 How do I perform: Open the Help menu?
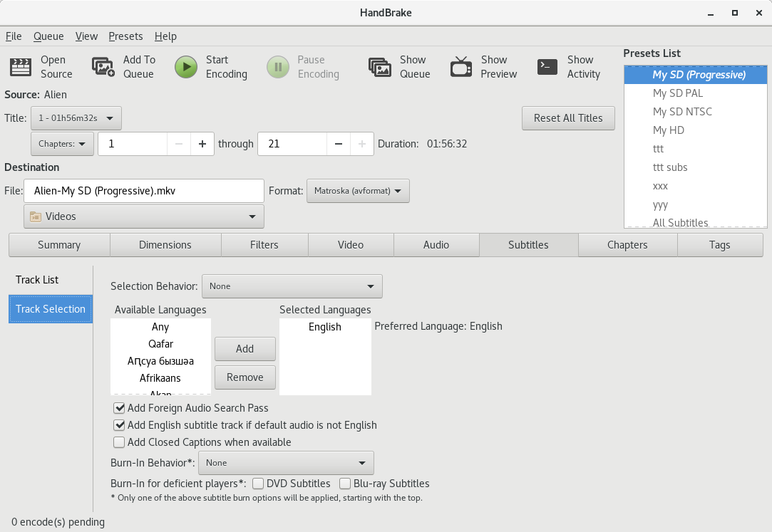point(165,36)
